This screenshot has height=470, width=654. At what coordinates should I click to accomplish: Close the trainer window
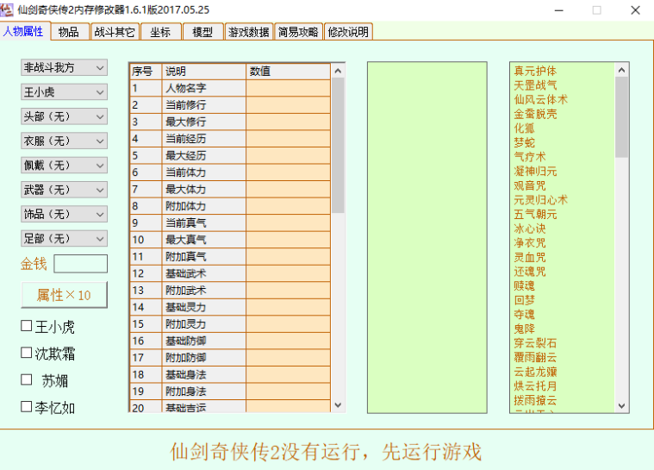click(635, 10)
